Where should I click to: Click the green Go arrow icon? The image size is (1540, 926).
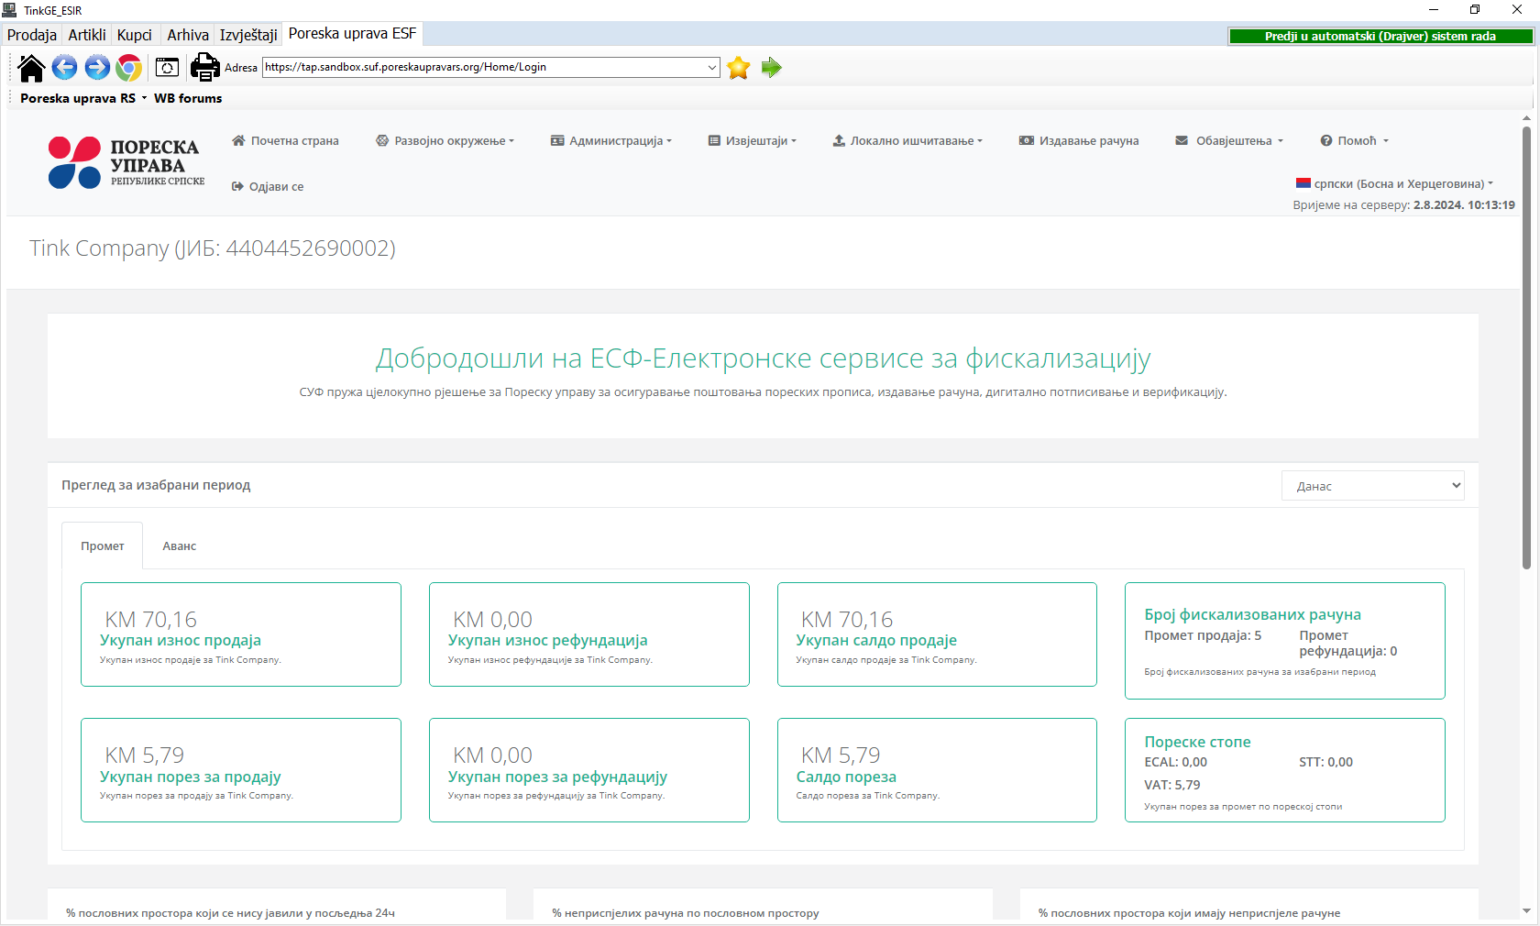coord(772,68)
